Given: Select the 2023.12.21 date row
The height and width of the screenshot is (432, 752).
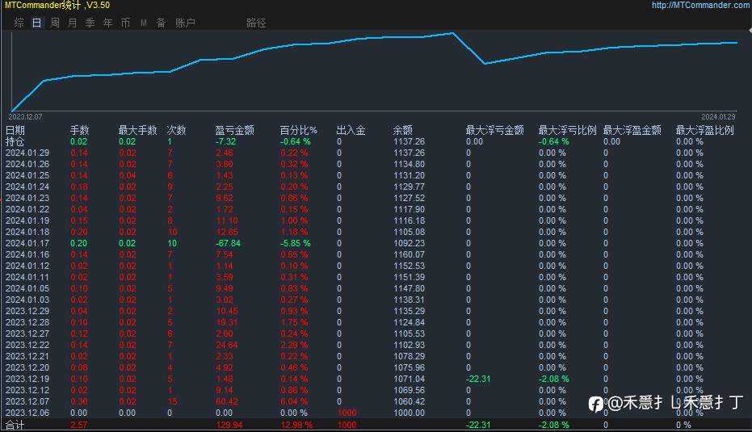Looking at the screenshot, I should 27,356.
